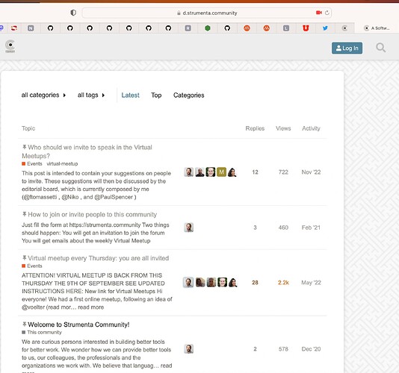The height and width of the screenshot is (373, 399).
Task: Switch to the Categories tab
Action: [189, 95]
